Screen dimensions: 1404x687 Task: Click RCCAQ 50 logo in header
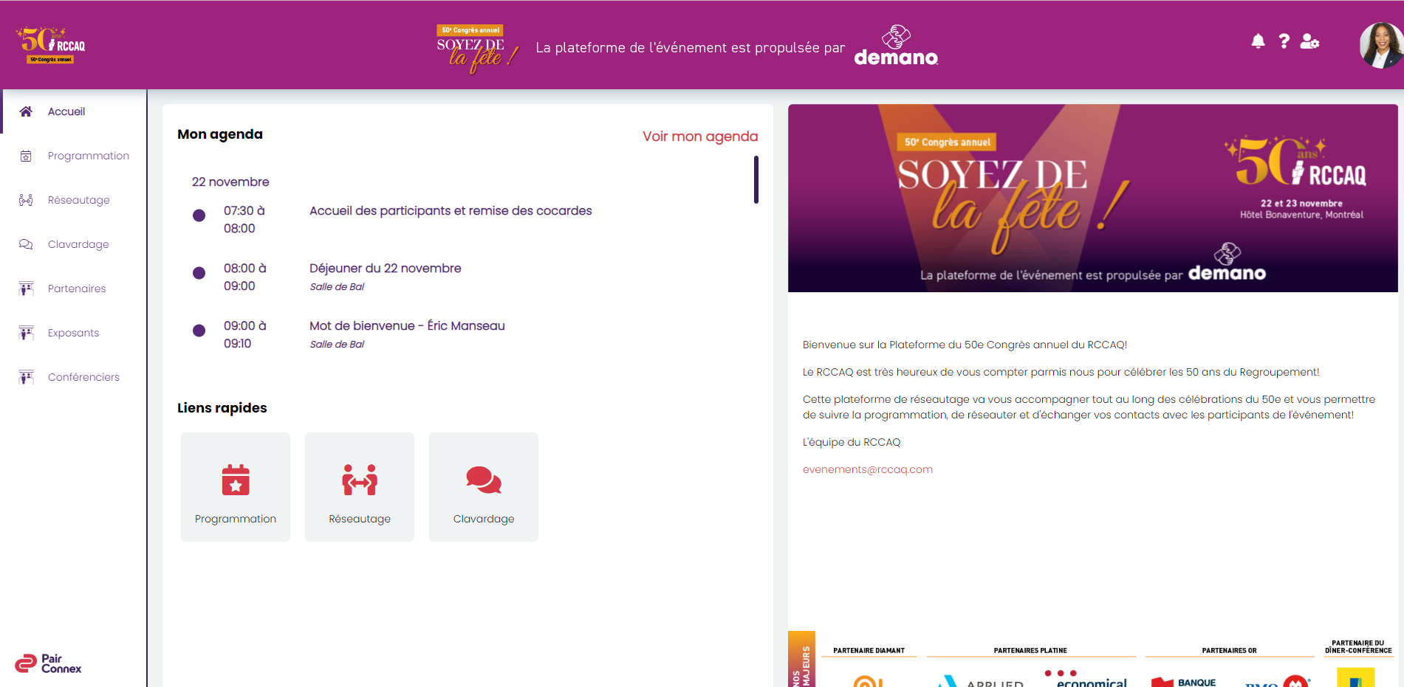coord(50,45)
